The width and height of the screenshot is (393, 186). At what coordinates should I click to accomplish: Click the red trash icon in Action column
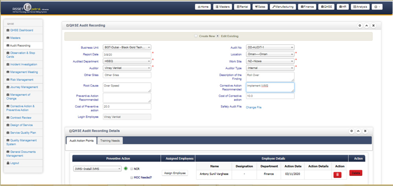[x=338, y=175]
